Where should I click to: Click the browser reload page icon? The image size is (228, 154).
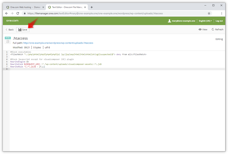pyautogui.click(x=18, y=13)
